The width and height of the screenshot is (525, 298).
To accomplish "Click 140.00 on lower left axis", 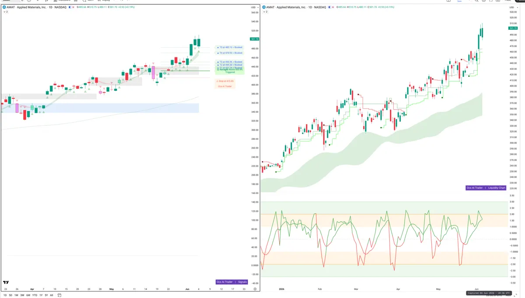I will click(x=254, y=202).
